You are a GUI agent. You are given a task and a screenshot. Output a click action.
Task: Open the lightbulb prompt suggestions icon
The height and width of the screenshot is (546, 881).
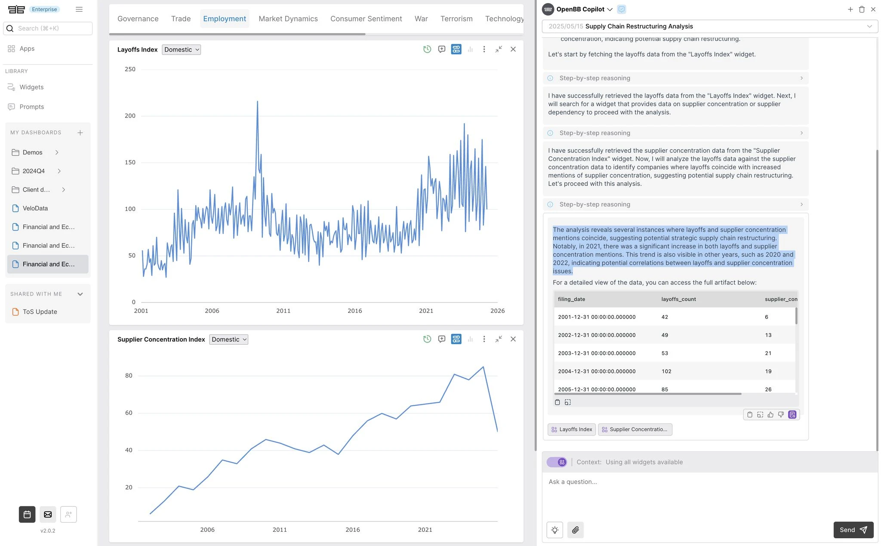[x=555, y=530]
